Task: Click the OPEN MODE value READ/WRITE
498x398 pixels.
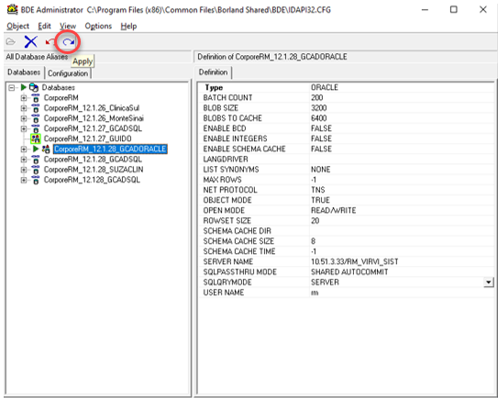Action: point(334,211)
